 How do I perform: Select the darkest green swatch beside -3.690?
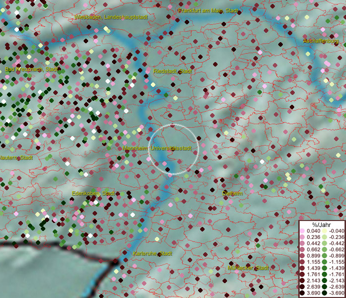325,293
